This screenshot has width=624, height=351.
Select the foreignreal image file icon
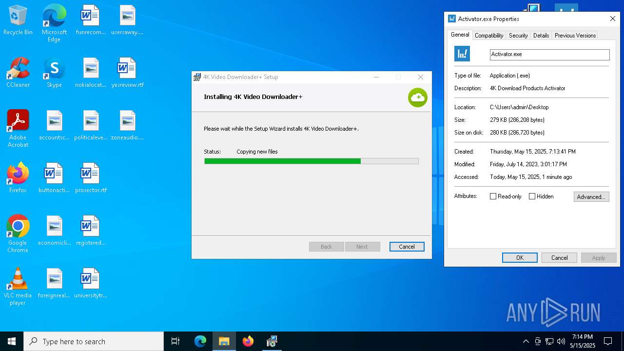pos(54,284)
